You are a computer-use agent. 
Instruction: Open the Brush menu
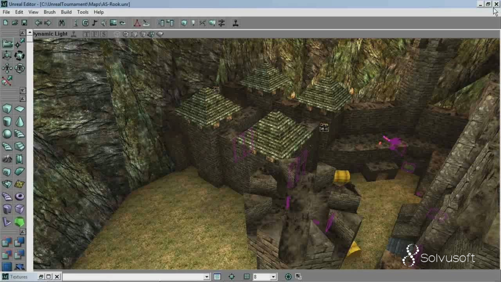click(49, 12)
